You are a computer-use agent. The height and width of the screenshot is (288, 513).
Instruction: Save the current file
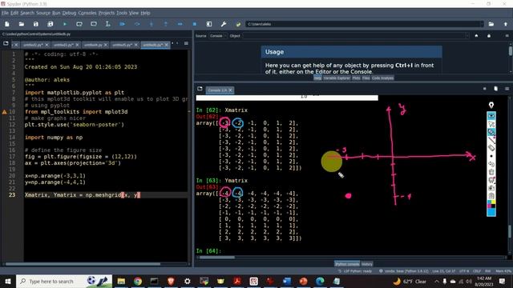pyautogui.click(x=35, y=24)
